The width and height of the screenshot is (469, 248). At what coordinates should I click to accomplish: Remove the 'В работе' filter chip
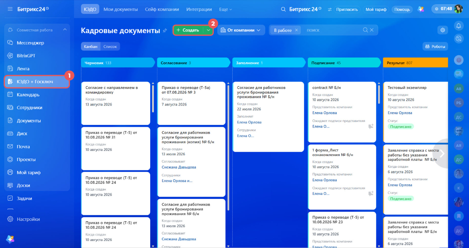tap(296, 30)
